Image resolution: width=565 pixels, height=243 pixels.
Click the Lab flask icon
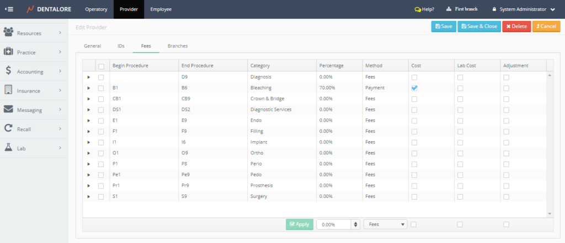tap(8, 148)
